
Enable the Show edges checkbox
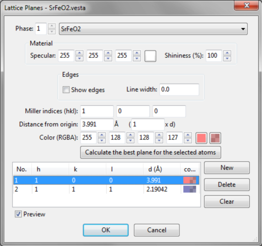click(66, 89)
